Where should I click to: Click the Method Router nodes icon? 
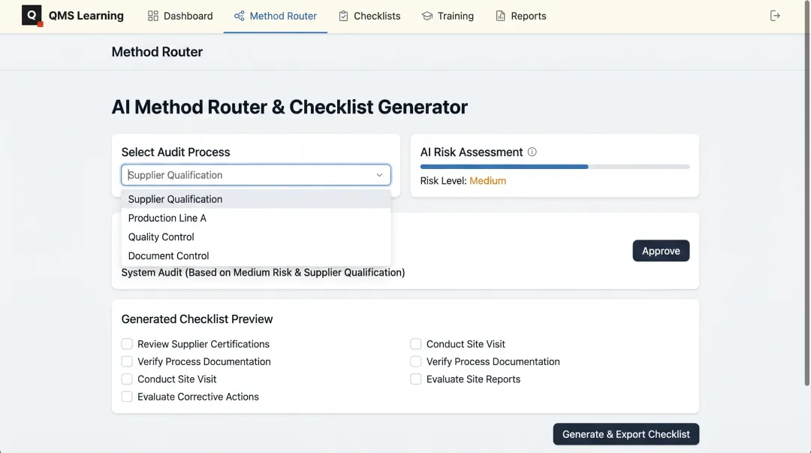point(239,16)
